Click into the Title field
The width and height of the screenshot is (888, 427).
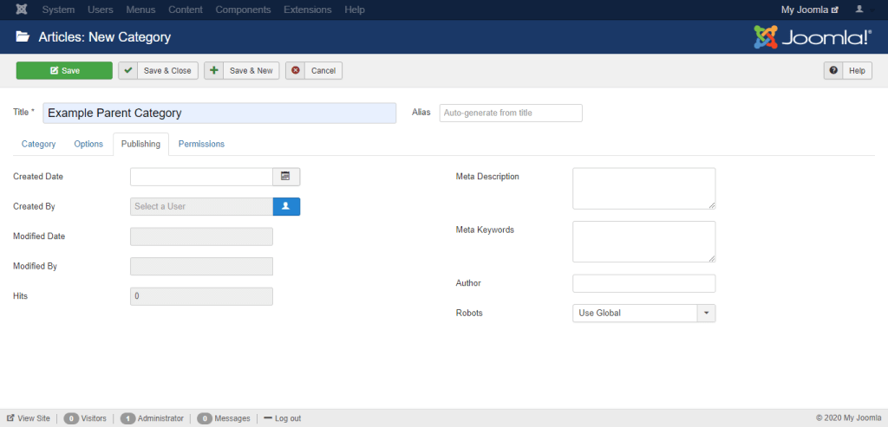click(219, 113)
